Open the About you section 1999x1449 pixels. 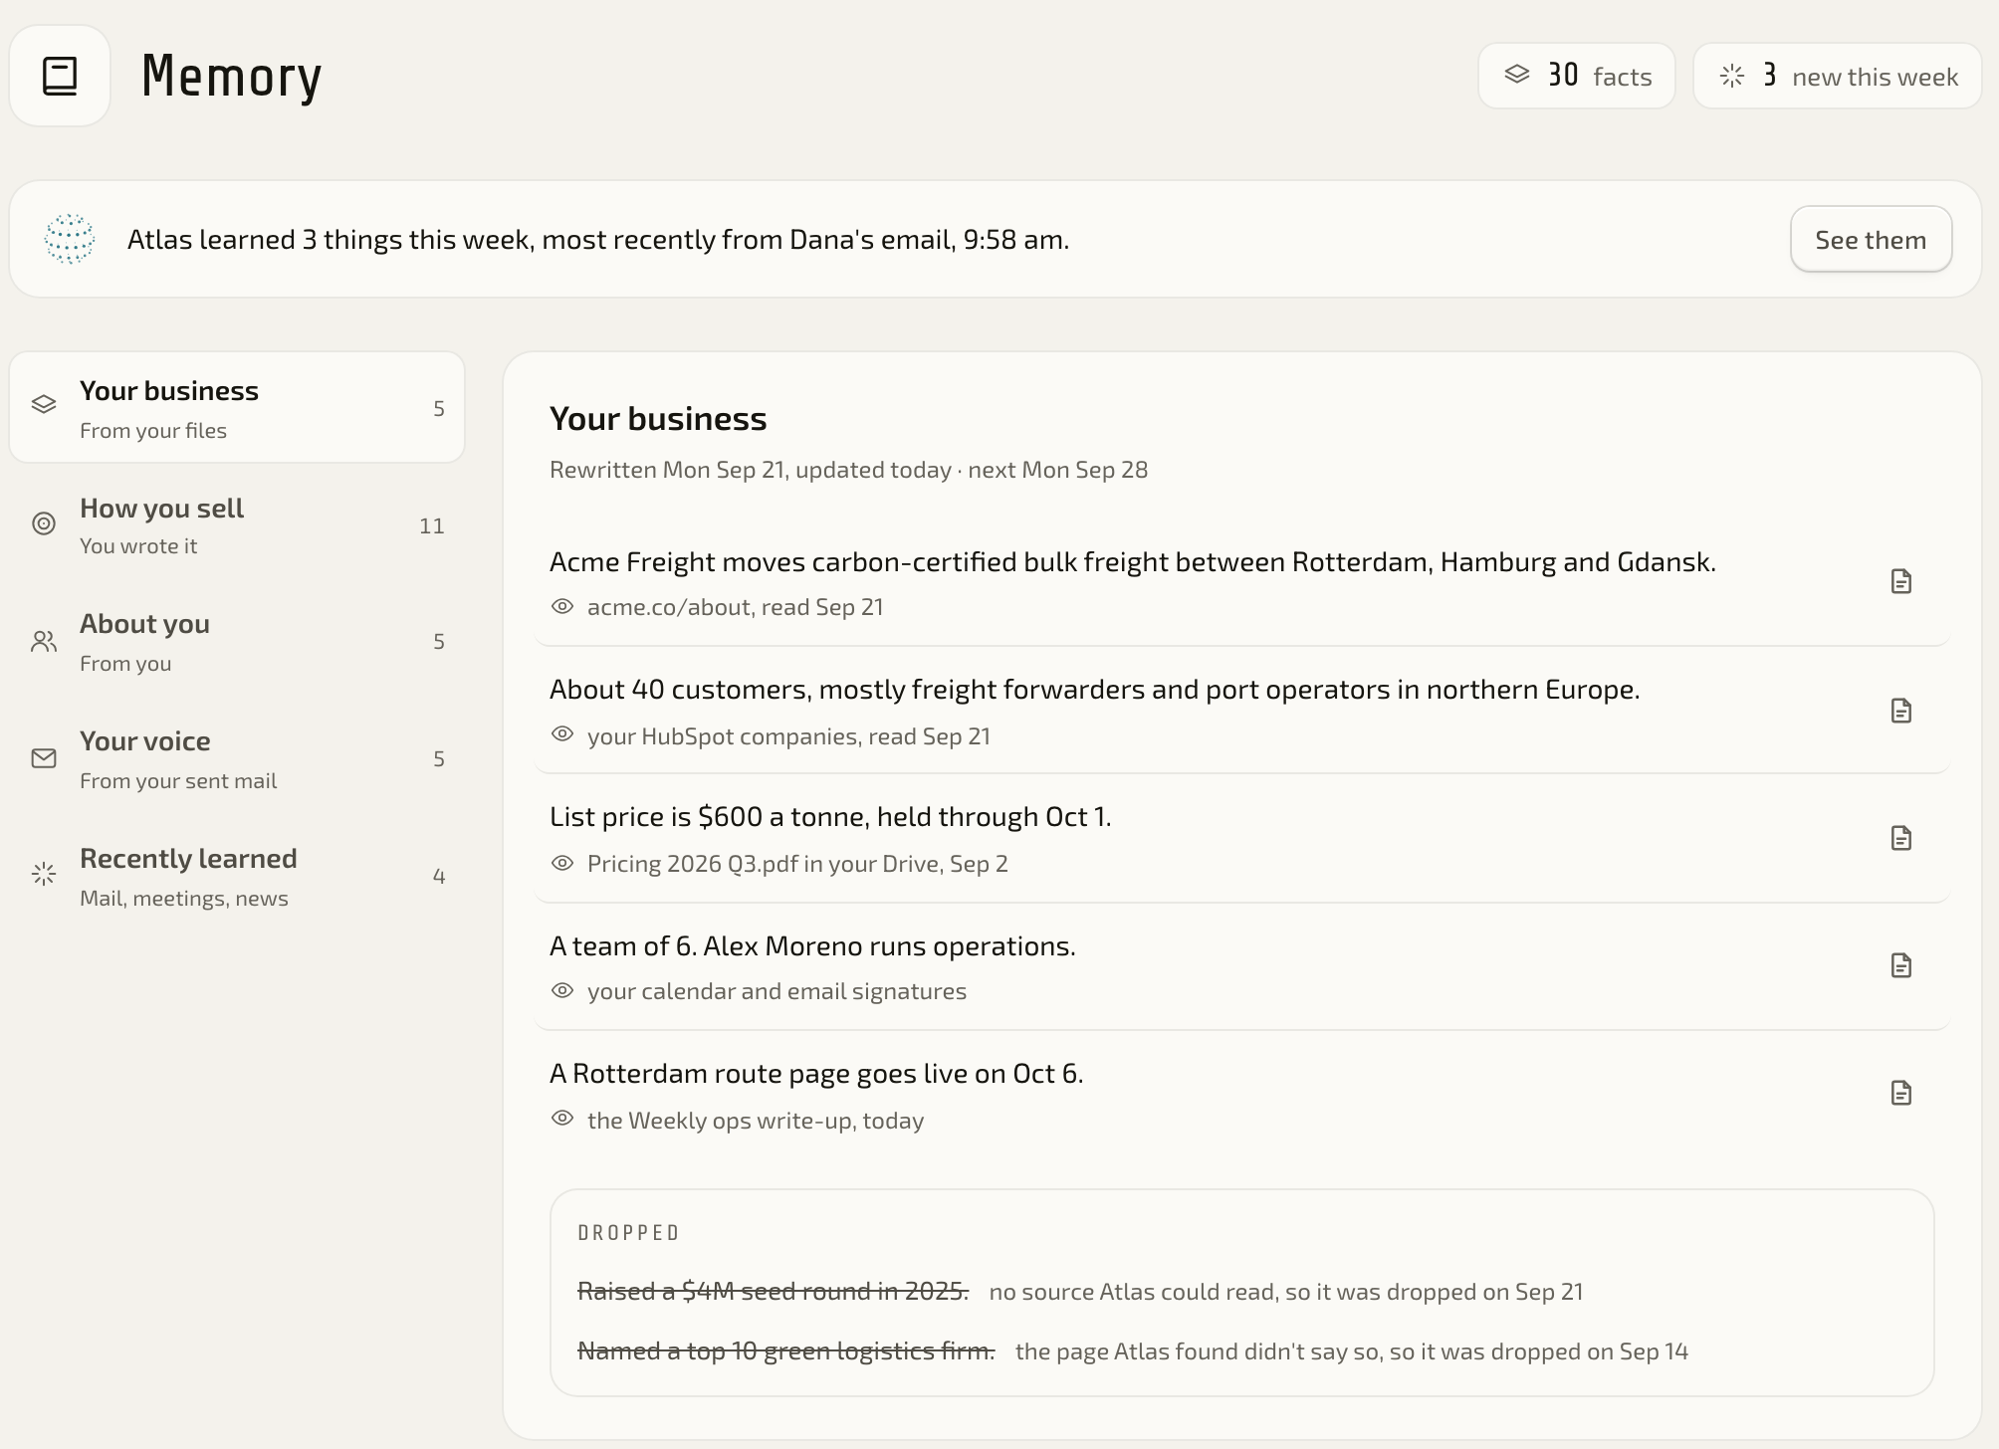(237, 642)
